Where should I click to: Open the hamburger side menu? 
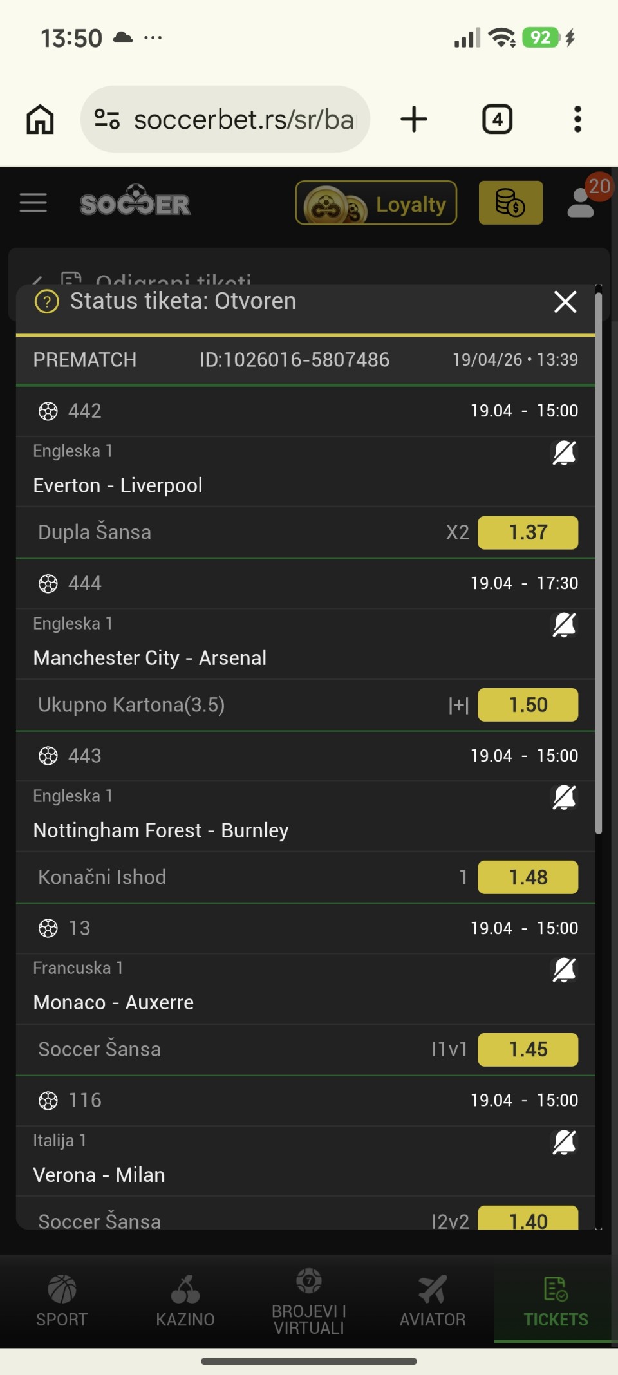click(33, 203)
